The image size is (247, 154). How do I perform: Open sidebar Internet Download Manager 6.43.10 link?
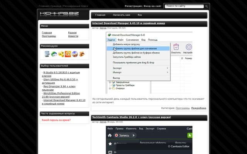(x=64, y=102)
